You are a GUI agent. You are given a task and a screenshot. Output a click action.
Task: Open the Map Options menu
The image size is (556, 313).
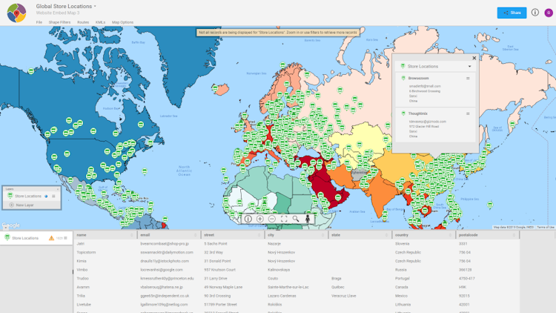(x=122, y=22)
